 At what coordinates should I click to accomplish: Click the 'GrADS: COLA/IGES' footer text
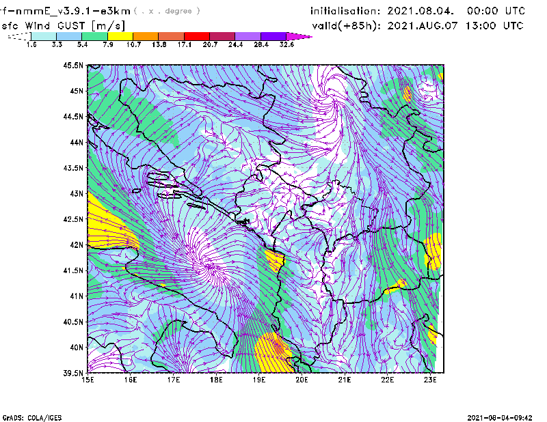pyautogui.click(x=32, y=417)
